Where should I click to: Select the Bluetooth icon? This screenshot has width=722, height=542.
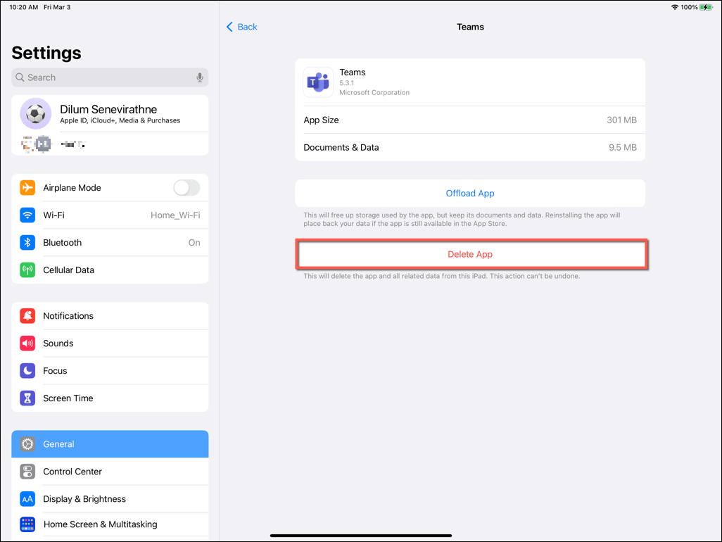(27, 243)
